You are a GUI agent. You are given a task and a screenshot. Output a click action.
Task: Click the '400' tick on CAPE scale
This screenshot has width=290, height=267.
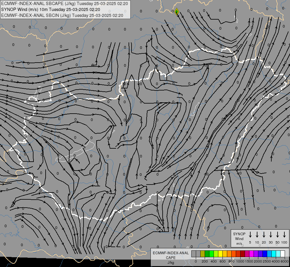[x=214, y=261]
